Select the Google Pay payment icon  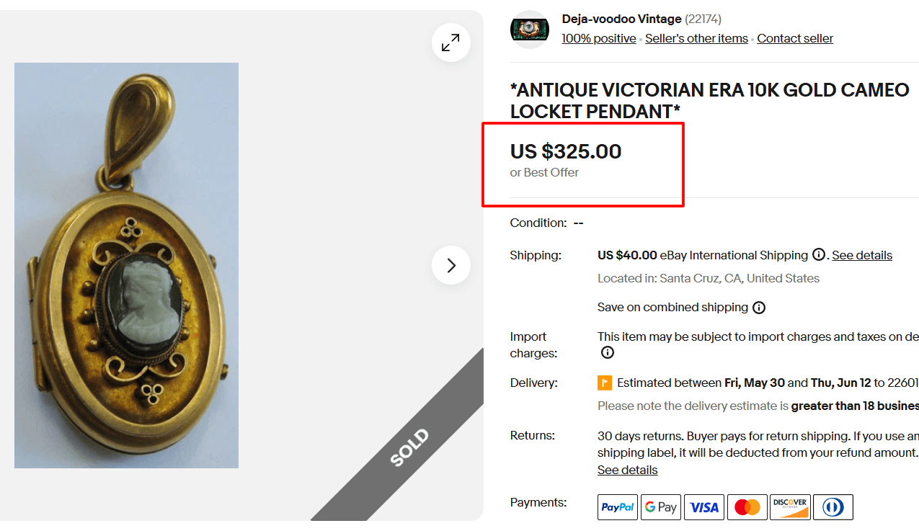(x=661, y=507)
